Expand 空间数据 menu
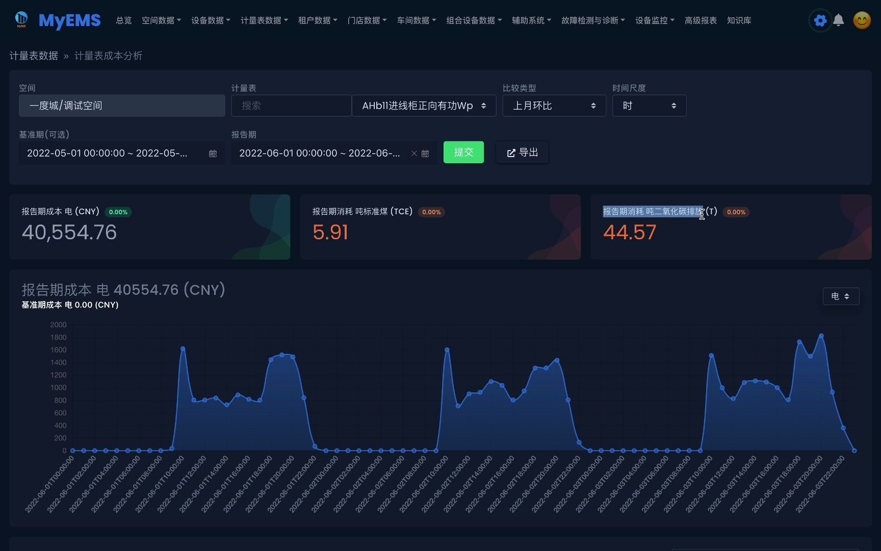The image size is (881, 551). coord(161,20)
